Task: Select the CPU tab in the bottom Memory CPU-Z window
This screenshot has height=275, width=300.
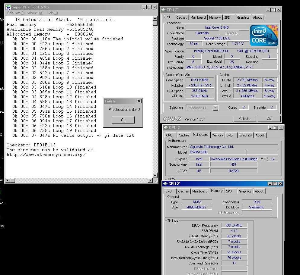Action: tap(168, 191)
